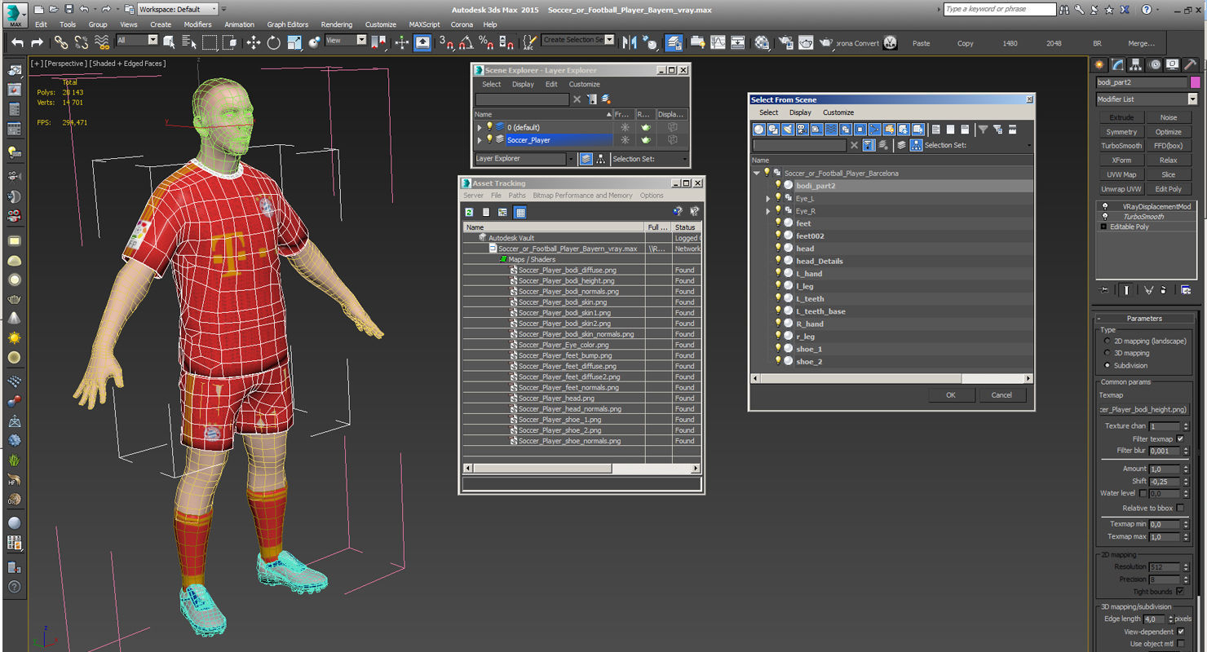1207x652 pixels.
Task: Click the Unwrap UVW modifier button
Action: 1121,189
